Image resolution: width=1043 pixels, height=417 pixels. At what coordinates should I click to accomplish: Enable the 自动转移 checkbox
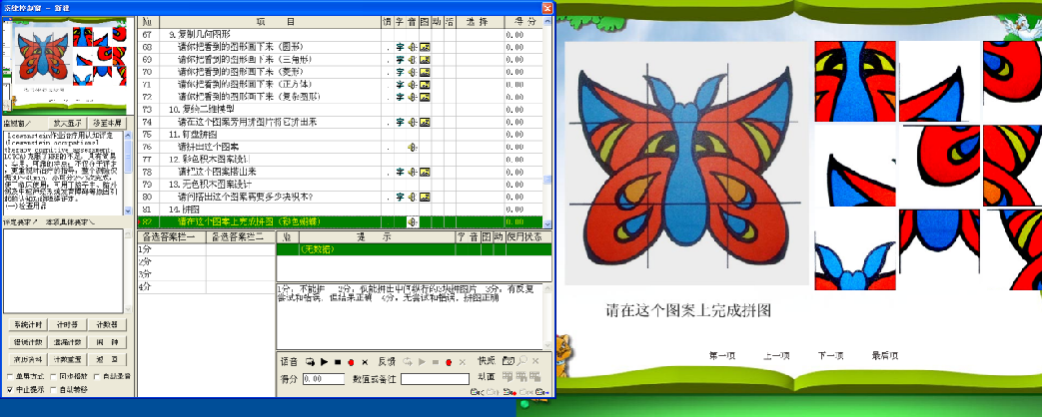(53, 390)
